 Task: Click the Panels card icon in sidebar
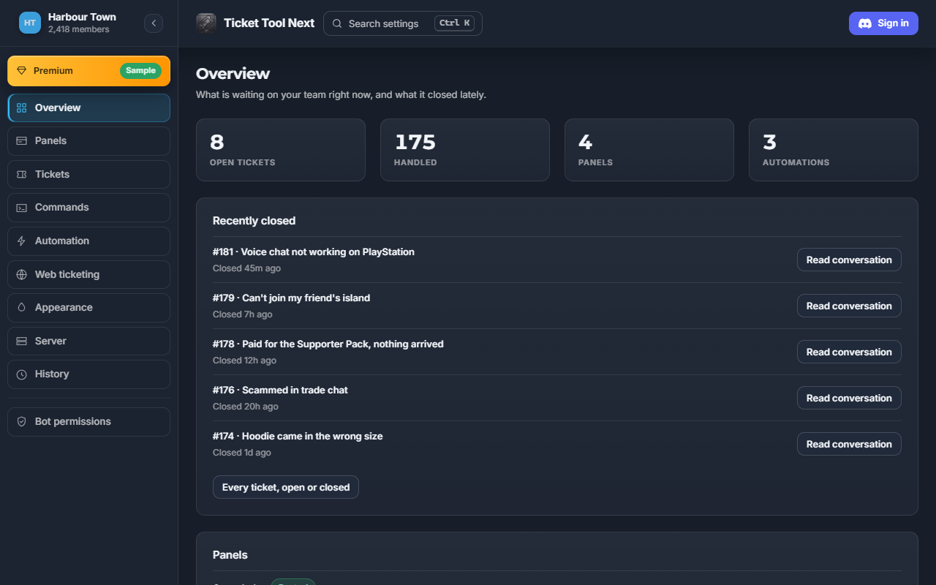[21, 141]
